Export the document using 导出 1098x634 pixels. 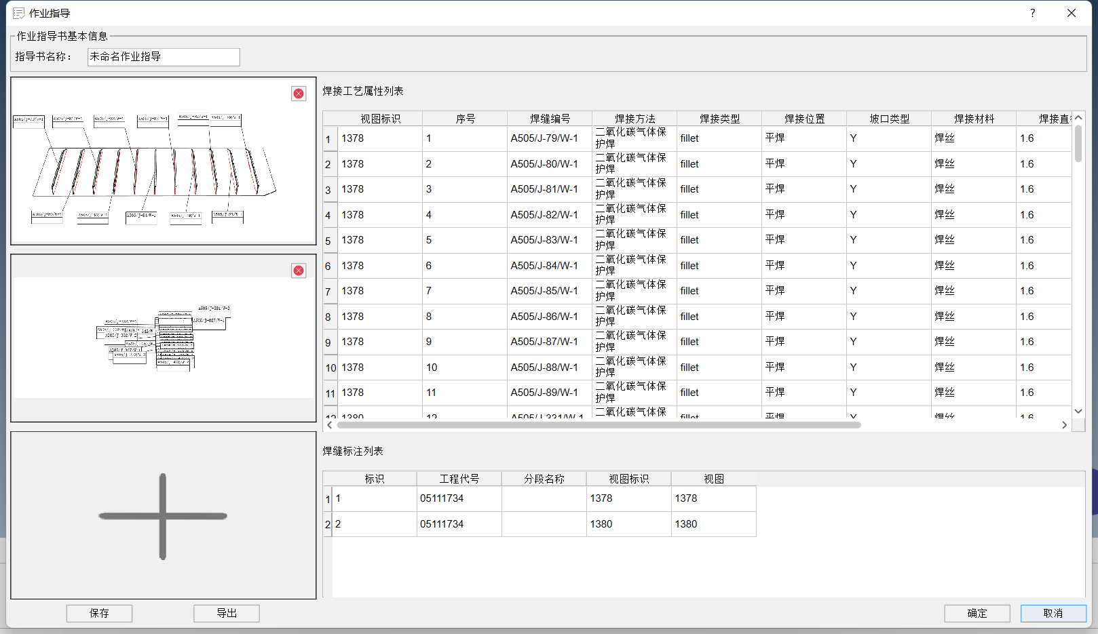pos(226,613)
